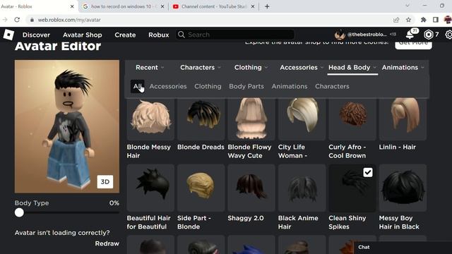Select the Clothing sub-filter
Viewport: 452px width, 254px height.
(x=208, y=86)
